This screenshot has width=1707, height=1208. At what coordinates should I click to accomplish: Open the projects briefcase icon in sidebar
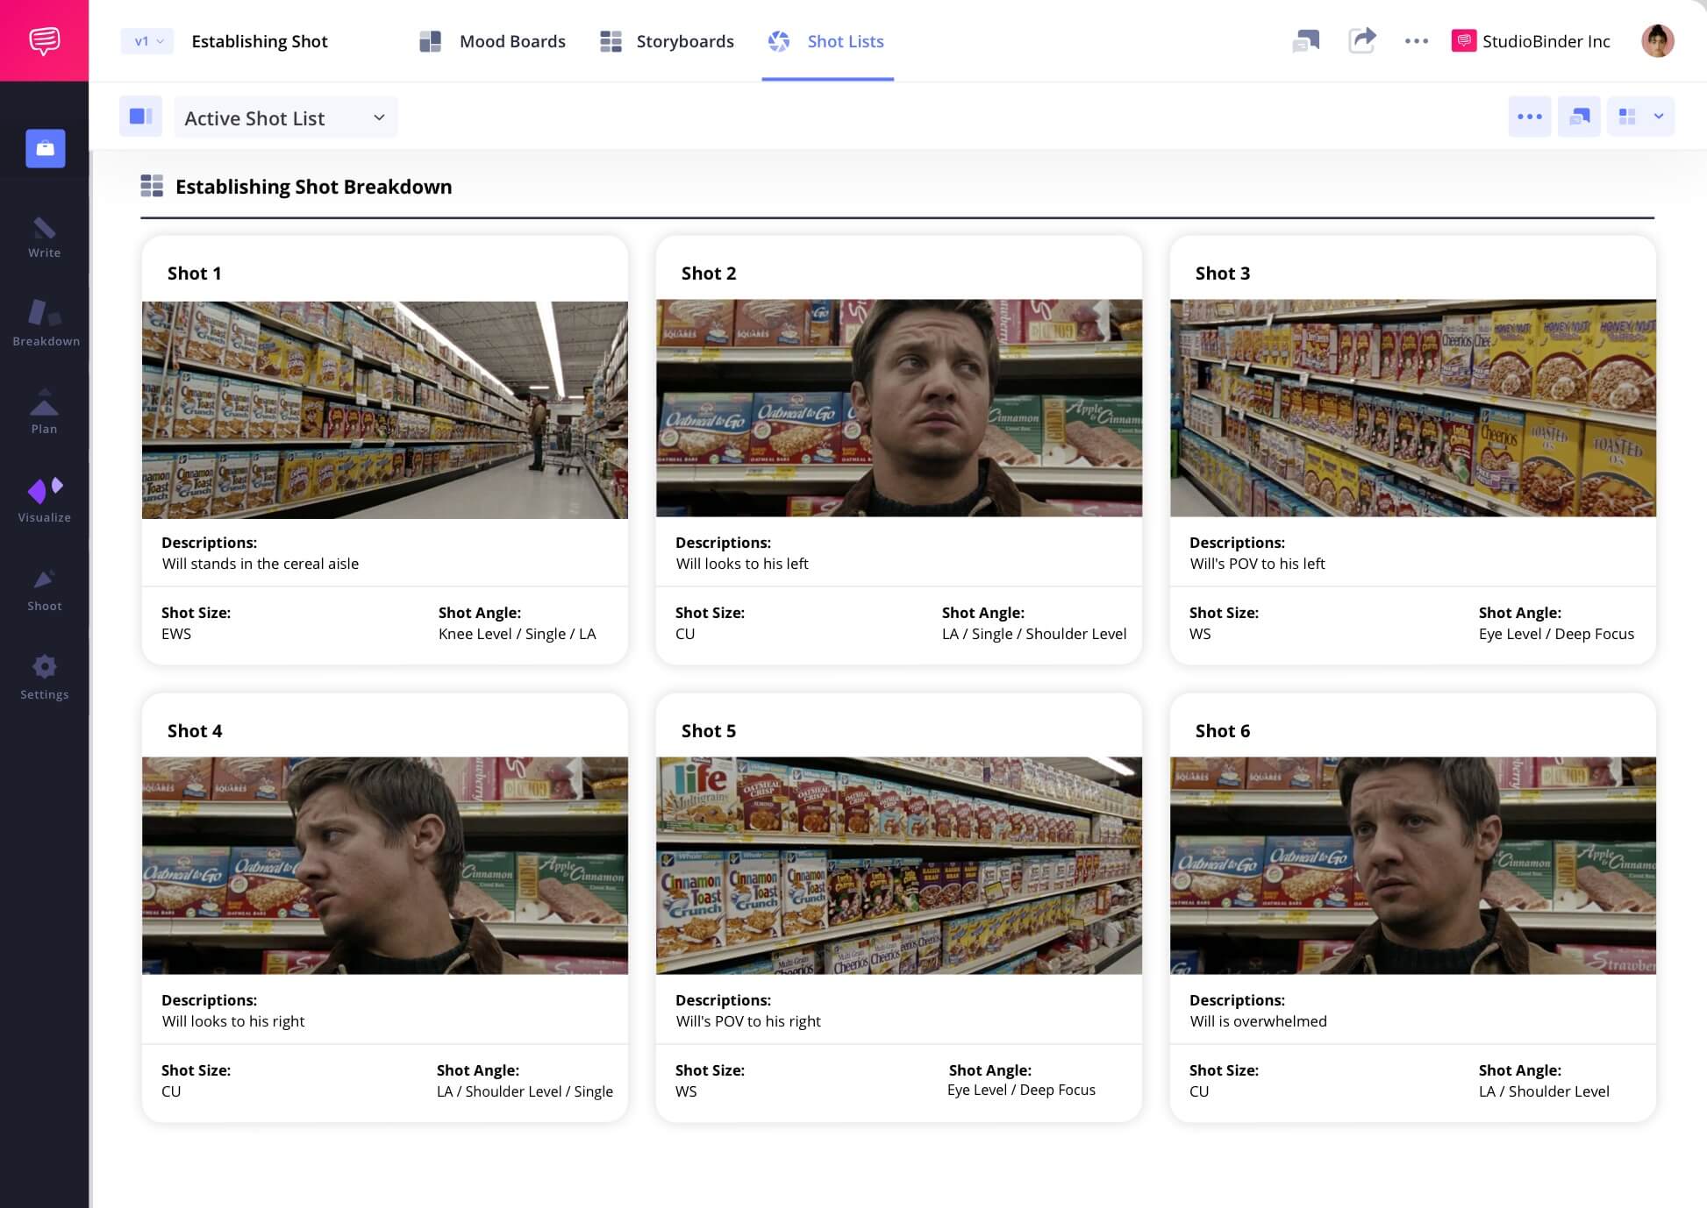tap(45, 148)
